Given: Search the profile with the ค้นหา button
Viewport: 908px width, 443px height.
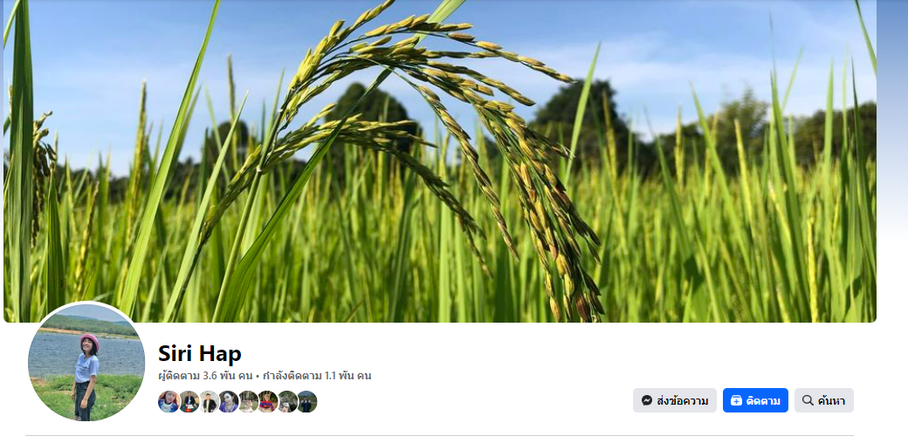Looking at the screenshot, I should pos(824,400).
